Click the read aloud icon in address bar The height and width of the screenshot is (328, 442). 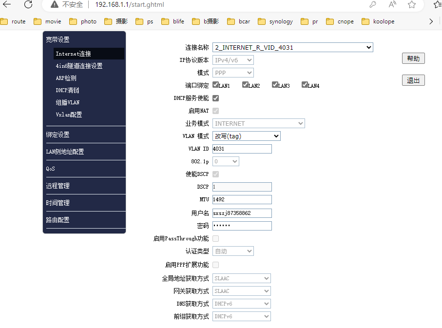[392, 4]
